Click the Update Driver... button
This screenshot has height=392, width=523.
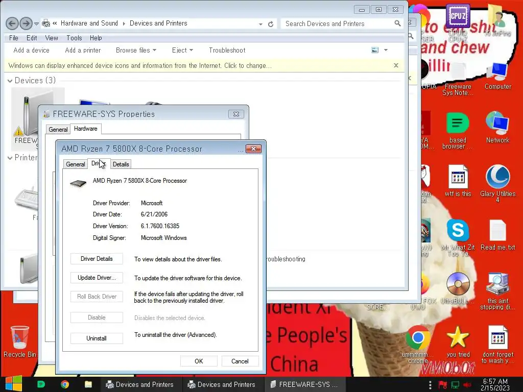click(x=97, y=278)
